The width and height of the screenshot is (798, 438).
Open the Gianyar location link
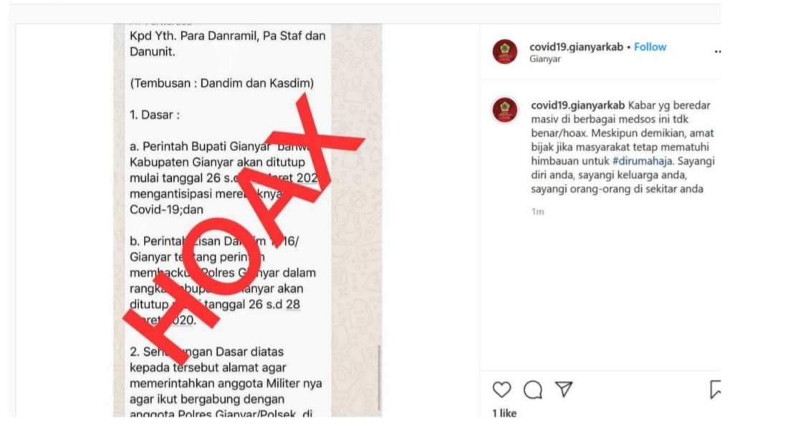click(544, 59)
